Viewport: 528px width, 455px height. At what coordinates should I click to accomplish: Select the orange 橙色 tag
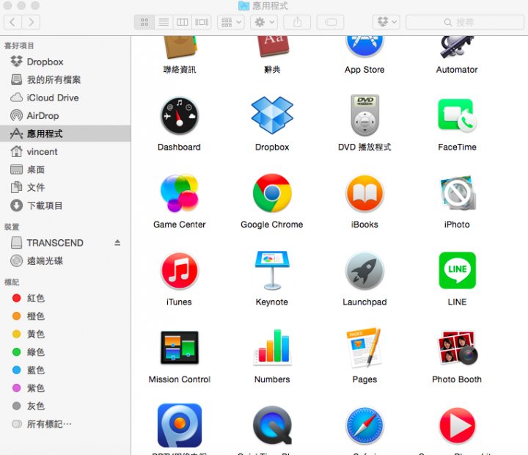tap(65, 316)
